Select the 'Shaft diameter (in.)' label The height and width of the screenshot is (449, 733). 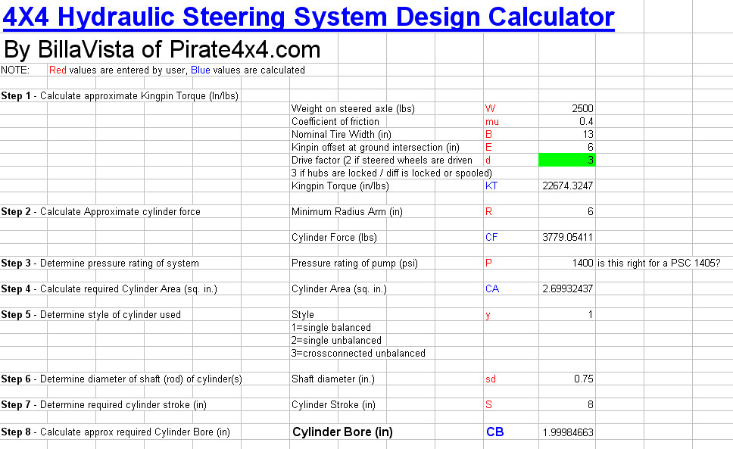tap(333, 379)
